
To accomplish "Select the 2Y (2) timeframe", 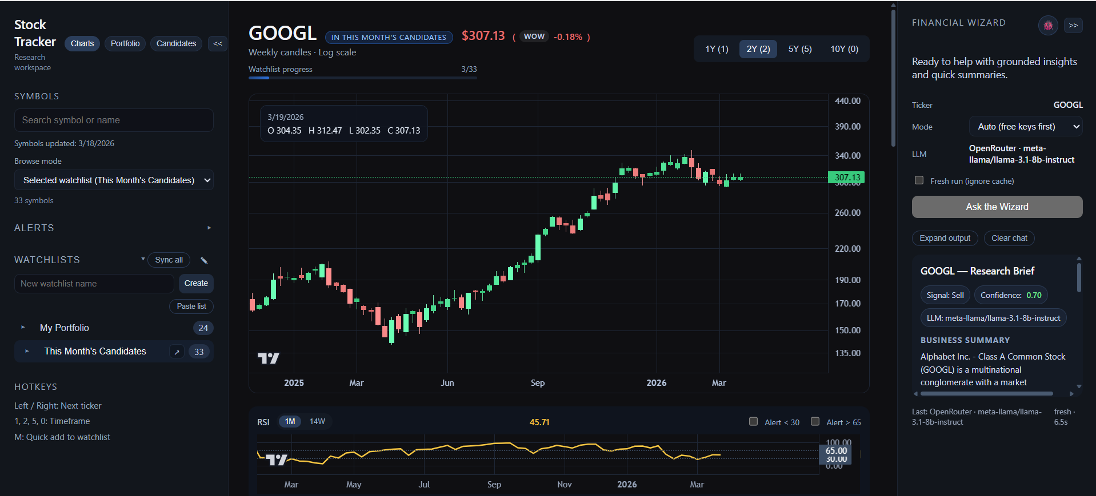I will point(758,49).
